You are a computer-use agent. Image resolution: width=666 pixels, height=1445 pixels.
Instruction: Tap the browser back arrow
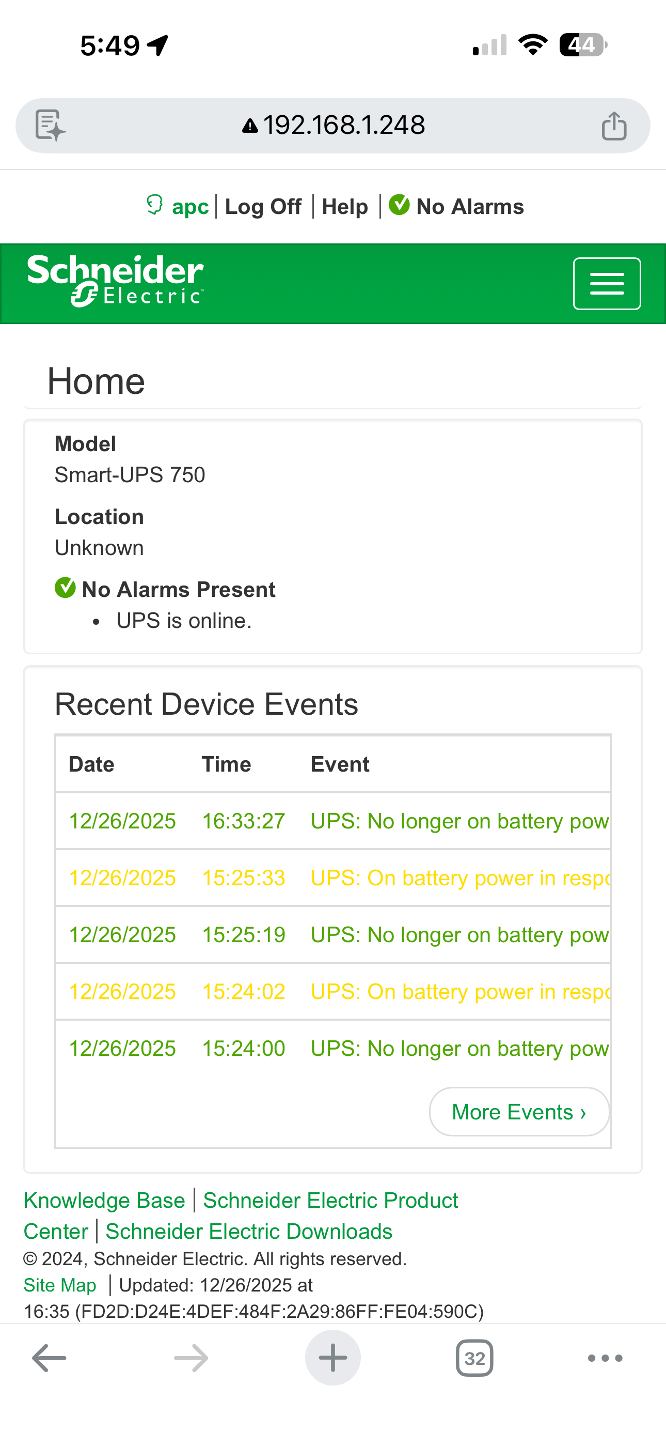(x=50, y=1358)
